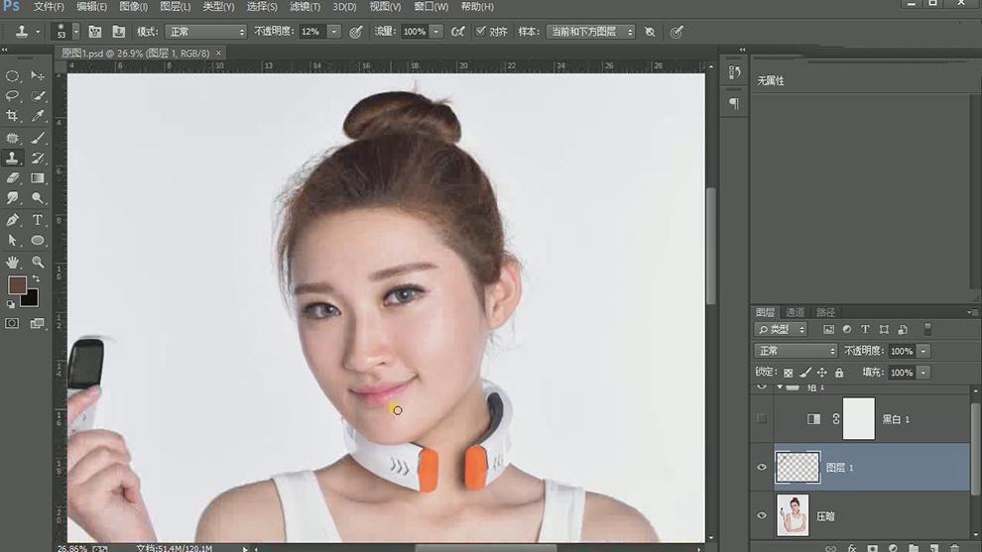Choose the Horizontal Type tool
The height and width of the screenshot is (552, 982).
coord(38,220)
